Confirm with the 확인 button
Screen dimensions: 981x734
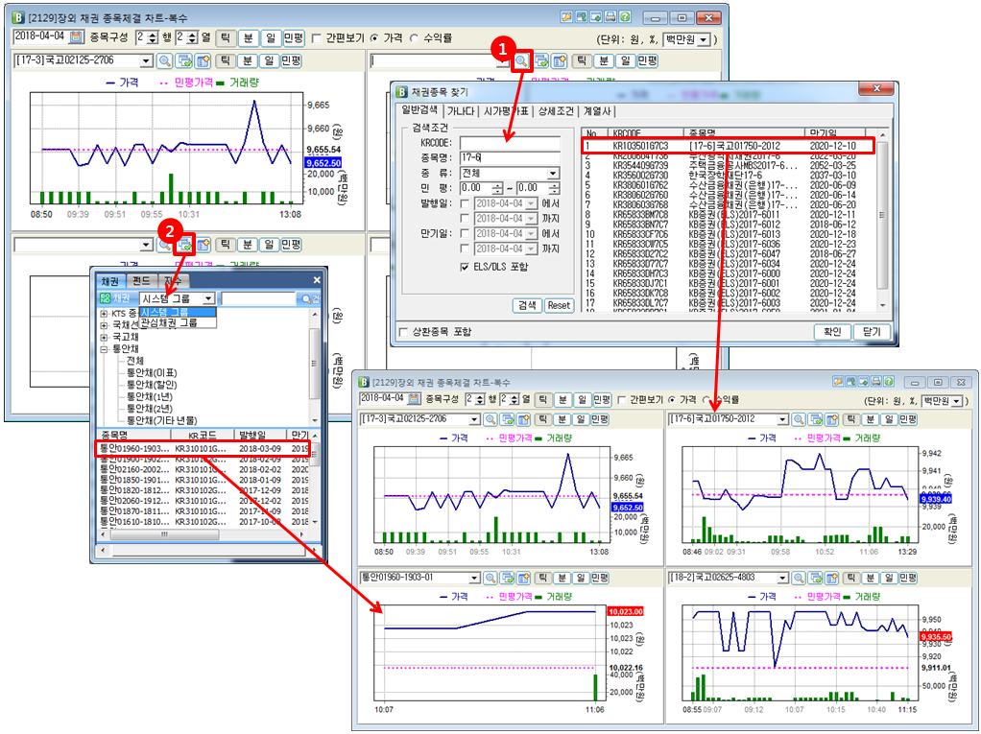[x=832, y=331]
